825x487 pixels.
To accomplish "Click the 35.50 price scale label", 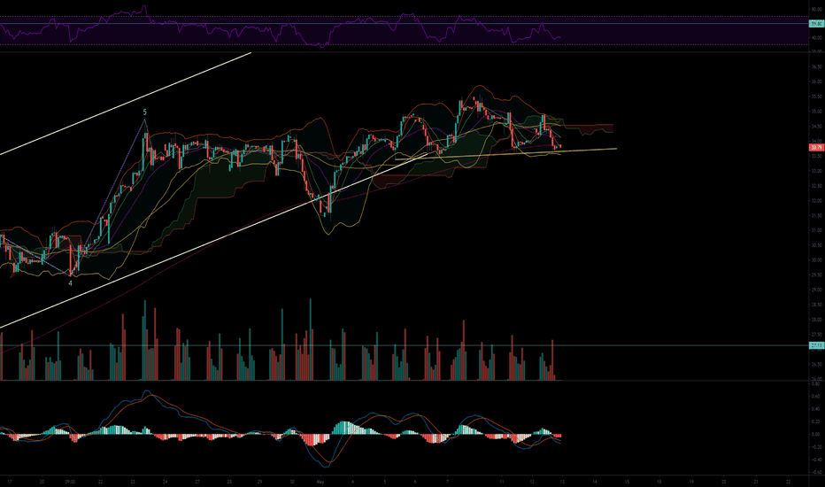I will coord(816,97).
